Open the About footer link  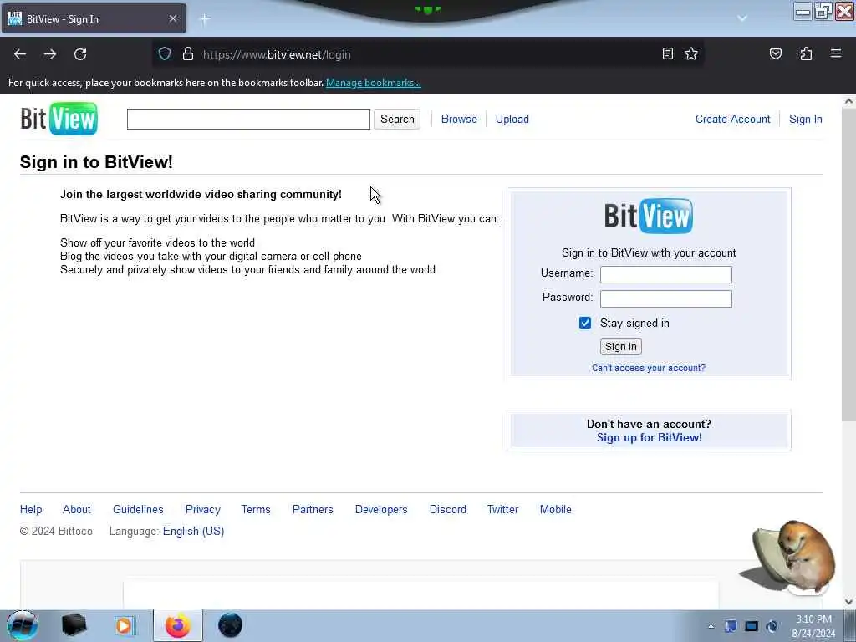76,509
